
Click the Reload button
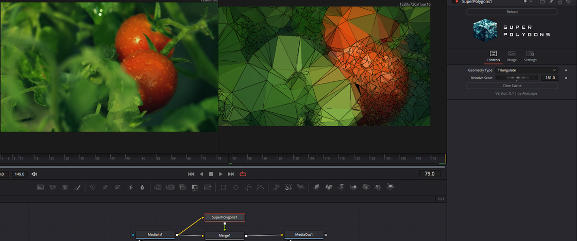point(512,12)
